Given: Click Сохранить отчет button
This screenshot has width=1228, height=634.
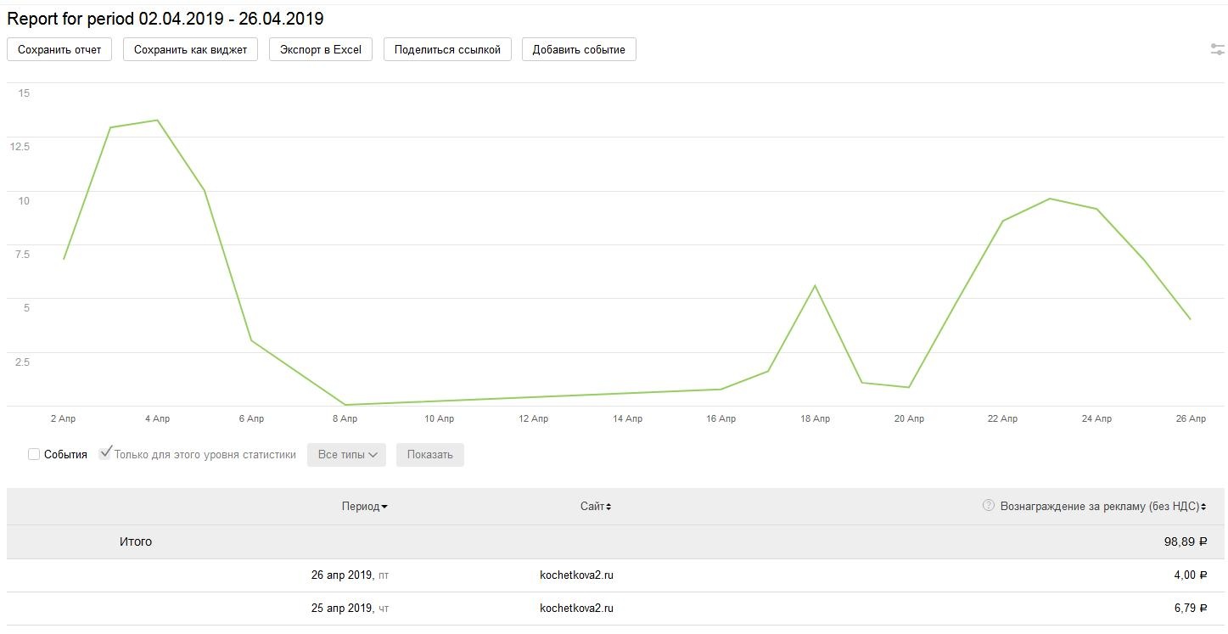Looking at the screenshot, I should coord(59,49).
